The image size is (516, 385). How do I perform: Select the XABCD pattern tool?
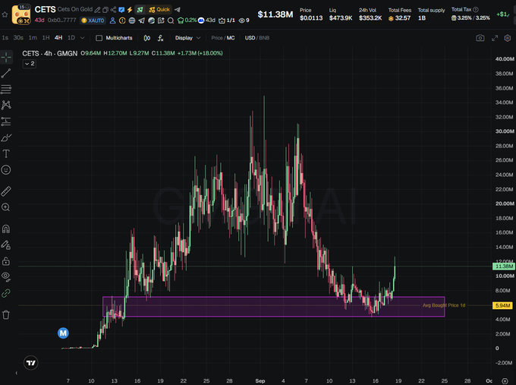pyautogui.click(x=6, y=105)
